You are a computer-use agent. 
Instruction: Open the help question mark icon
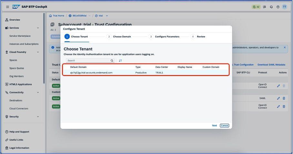point(278,7)
